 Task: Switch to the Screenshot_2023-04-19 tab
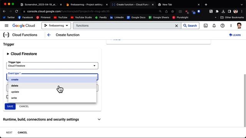(x=41, y=5)
